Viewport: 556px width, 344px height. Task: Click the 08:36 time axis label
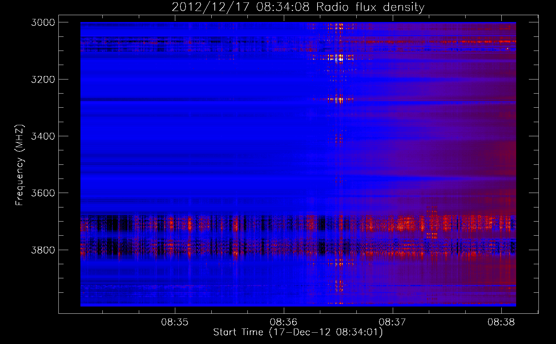[283, 322]
